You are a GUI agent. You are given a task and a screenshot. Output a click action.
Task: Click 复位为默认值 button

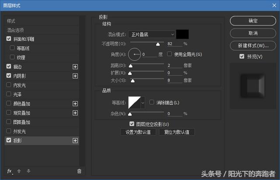pos(177,132)
